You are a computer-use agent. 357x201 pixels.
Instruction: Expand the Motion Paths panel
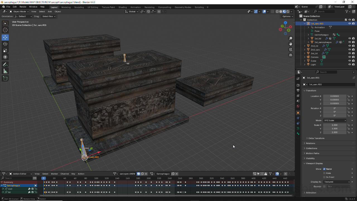312,153
